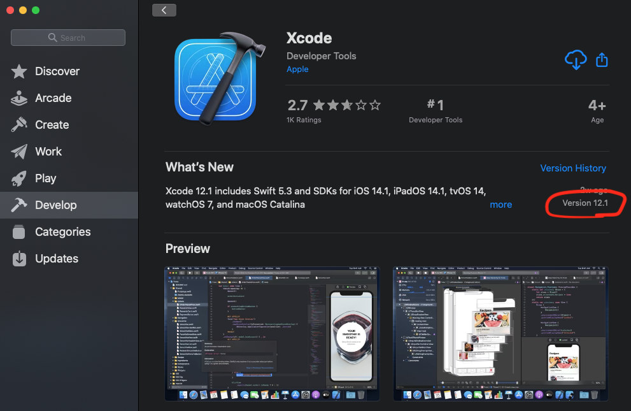Open the first Xcode preview screenshot
This screenshot has height=411, width=631.
(272, 334)
